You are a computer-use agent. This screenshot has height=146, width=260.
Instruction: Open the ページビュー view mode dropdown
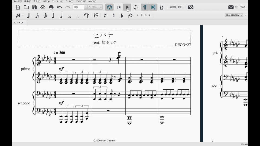(95, 7)
